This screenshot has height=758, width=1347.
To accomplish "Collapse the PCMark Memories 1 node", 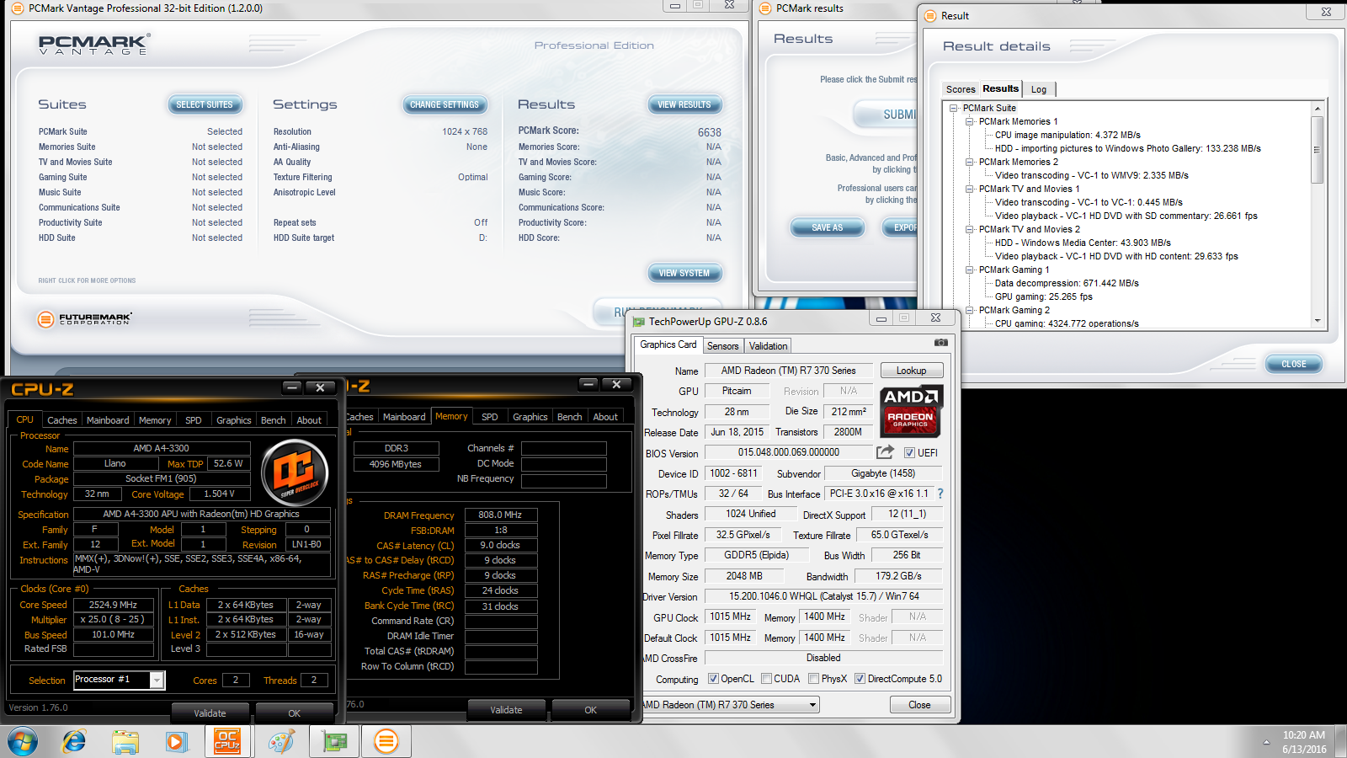I will (x=970, y=121).
